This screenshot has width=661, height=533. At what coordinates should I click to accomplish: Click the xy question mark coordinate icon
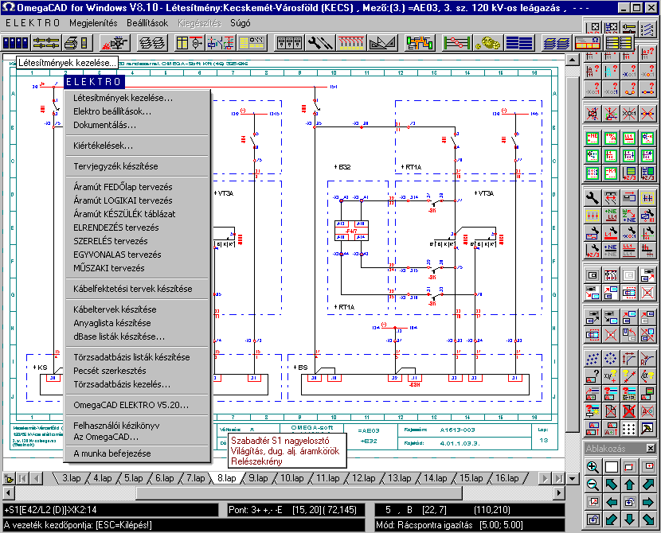coord(611,375)
